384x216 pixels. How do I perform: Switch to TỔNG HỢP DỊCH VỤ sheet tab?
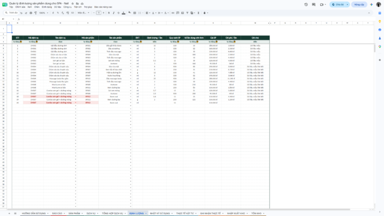(x=112, y=213)
